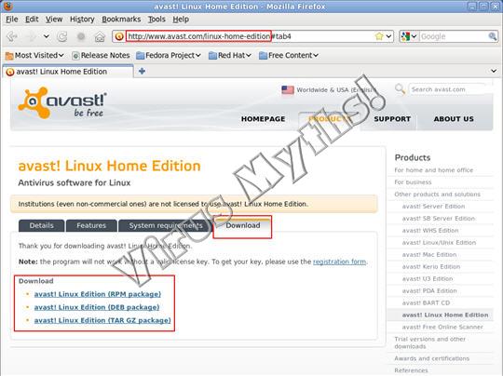Screen dimensions: 503x376
Task: Click the search magnifier in Google box
Action: tap(492, 36)
